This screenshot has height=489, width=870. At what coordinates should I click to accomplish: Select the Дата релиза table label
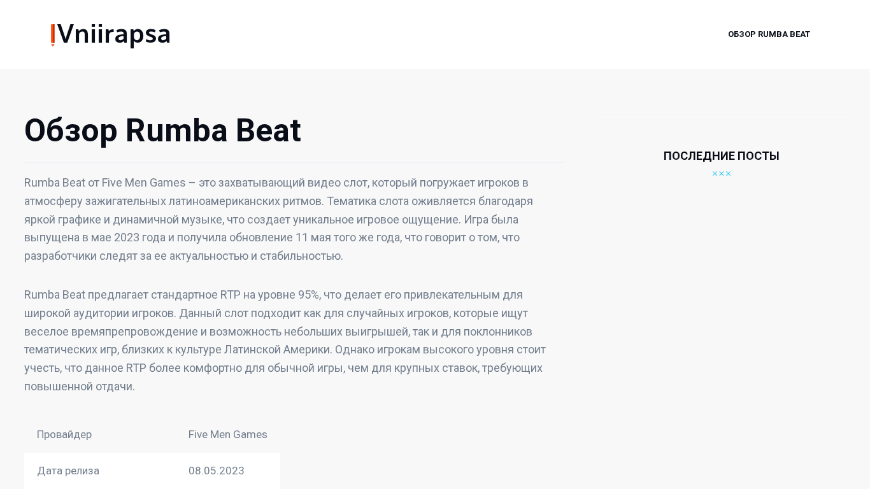[x=68, y=471]
